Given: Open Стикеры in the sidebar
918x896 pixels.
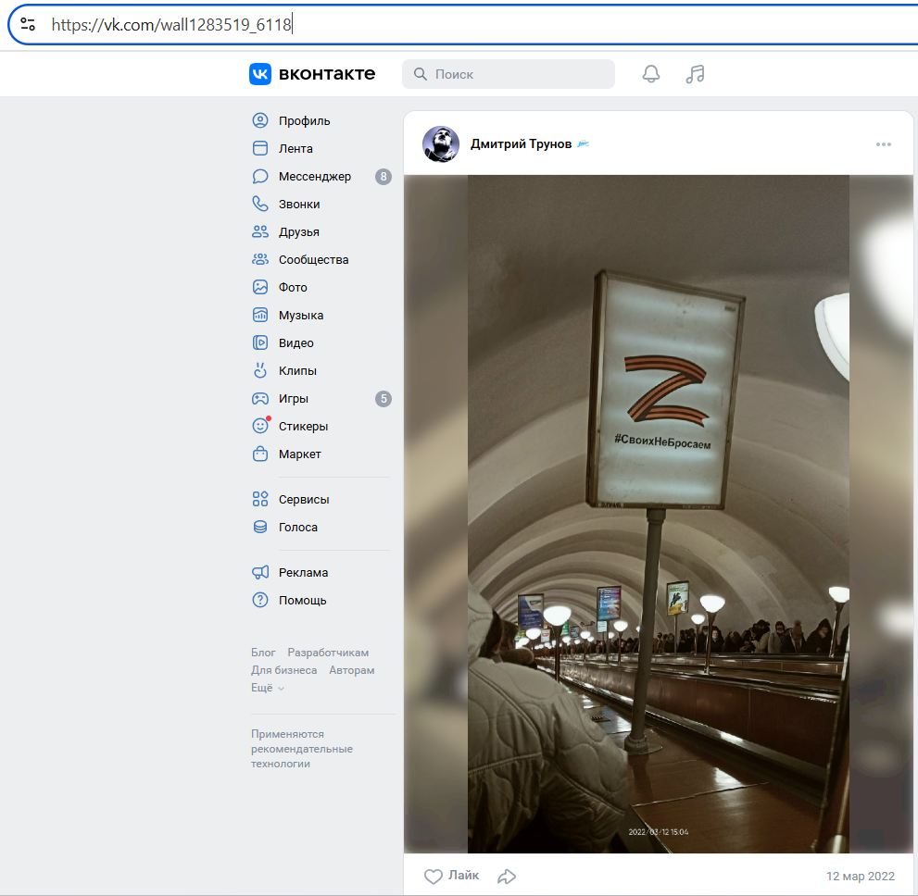Looking at the screenshot, I should 303,426.
